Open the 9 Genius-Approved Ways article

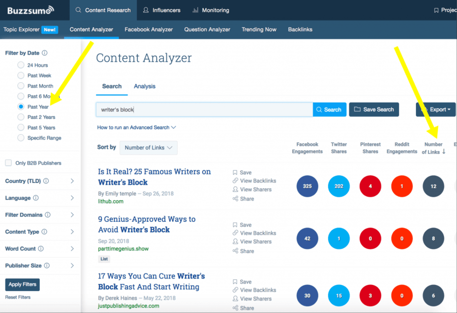coord(146,224)
